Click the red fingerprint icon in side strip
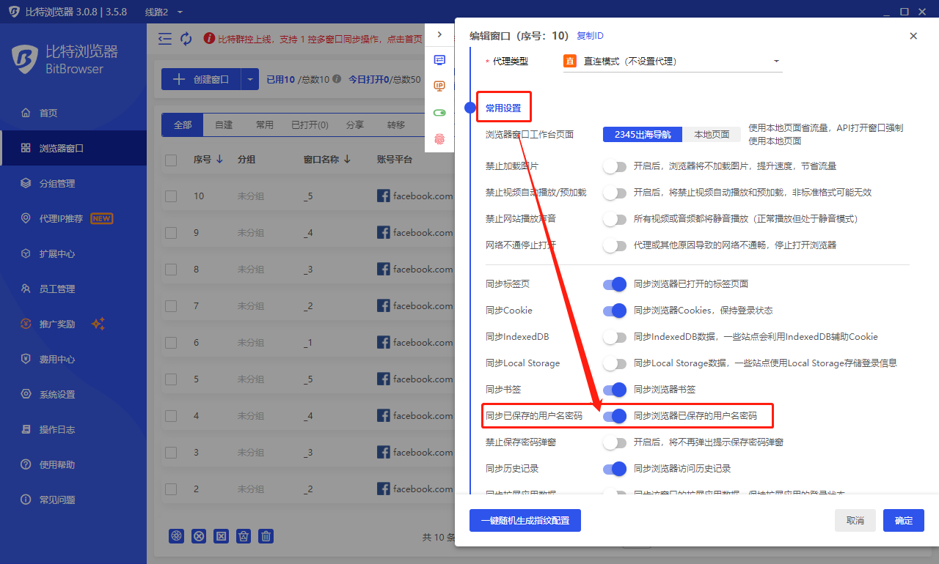939x564 pixels. (439, 138)
